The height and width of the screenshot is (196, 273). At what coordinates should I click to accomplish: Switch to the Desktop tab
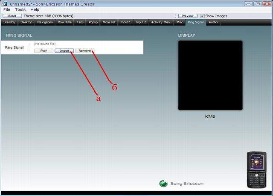(26, 22)
